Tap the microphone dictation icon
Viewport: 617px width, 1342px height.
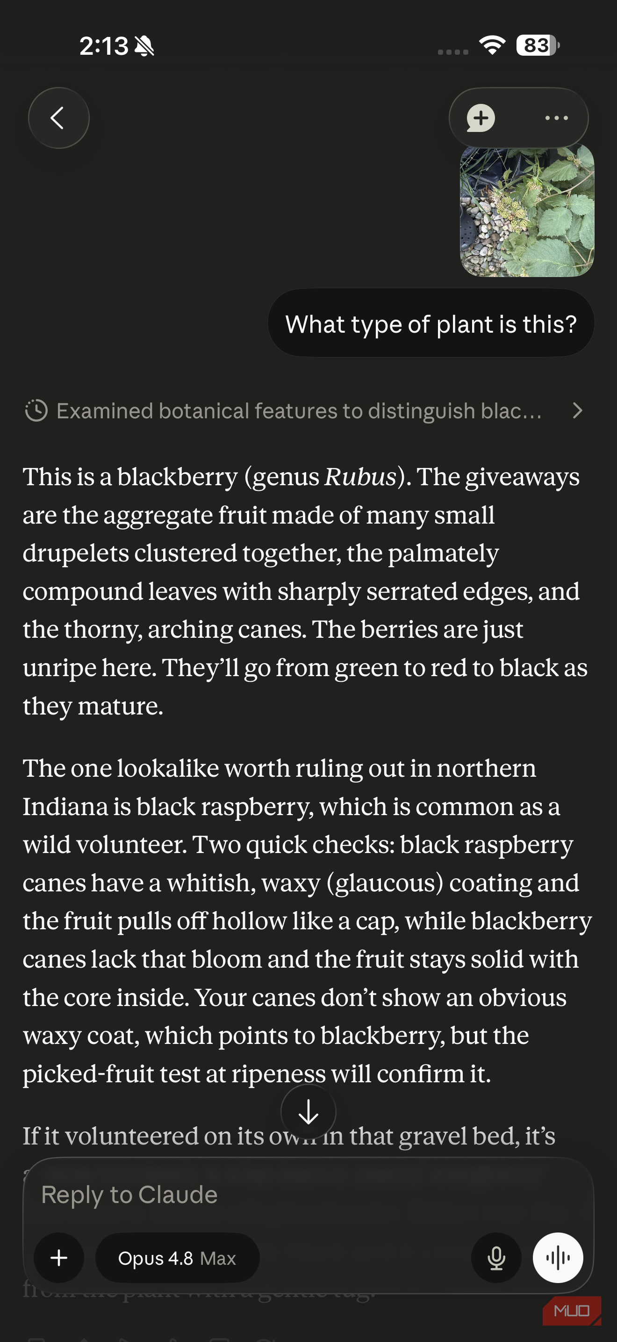496,1258
